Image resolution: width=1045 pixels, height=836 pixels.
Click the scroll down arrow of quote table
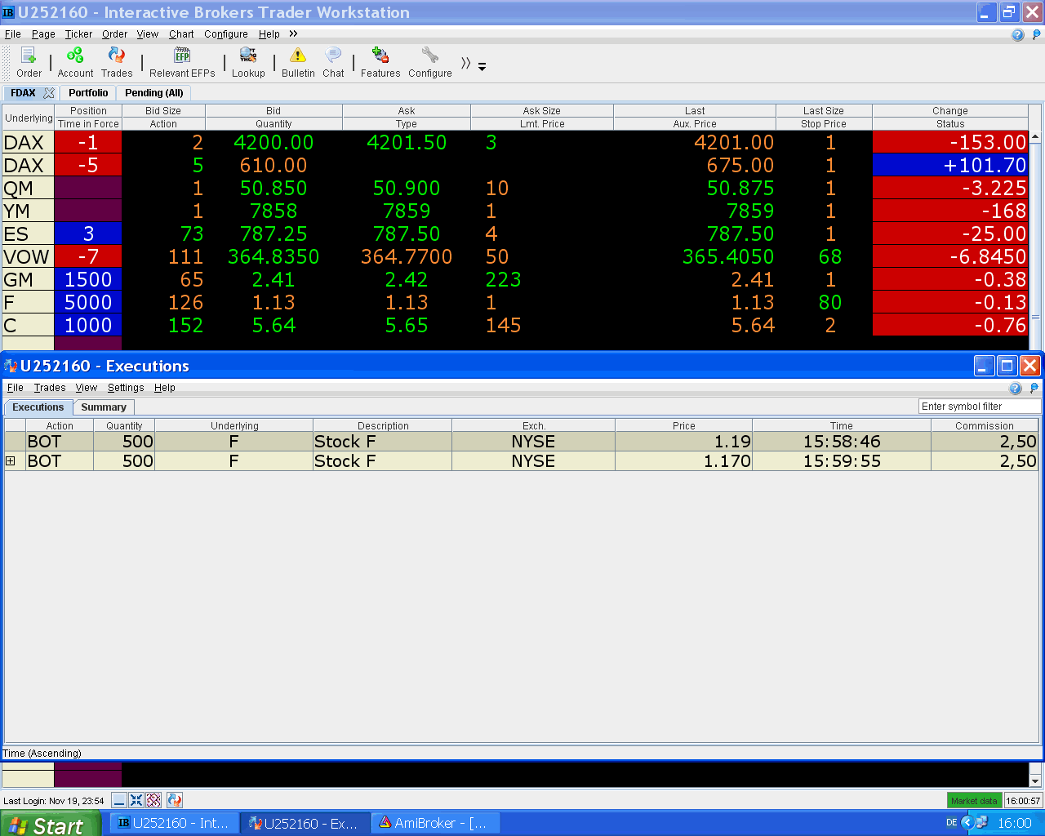[1035, 781]
